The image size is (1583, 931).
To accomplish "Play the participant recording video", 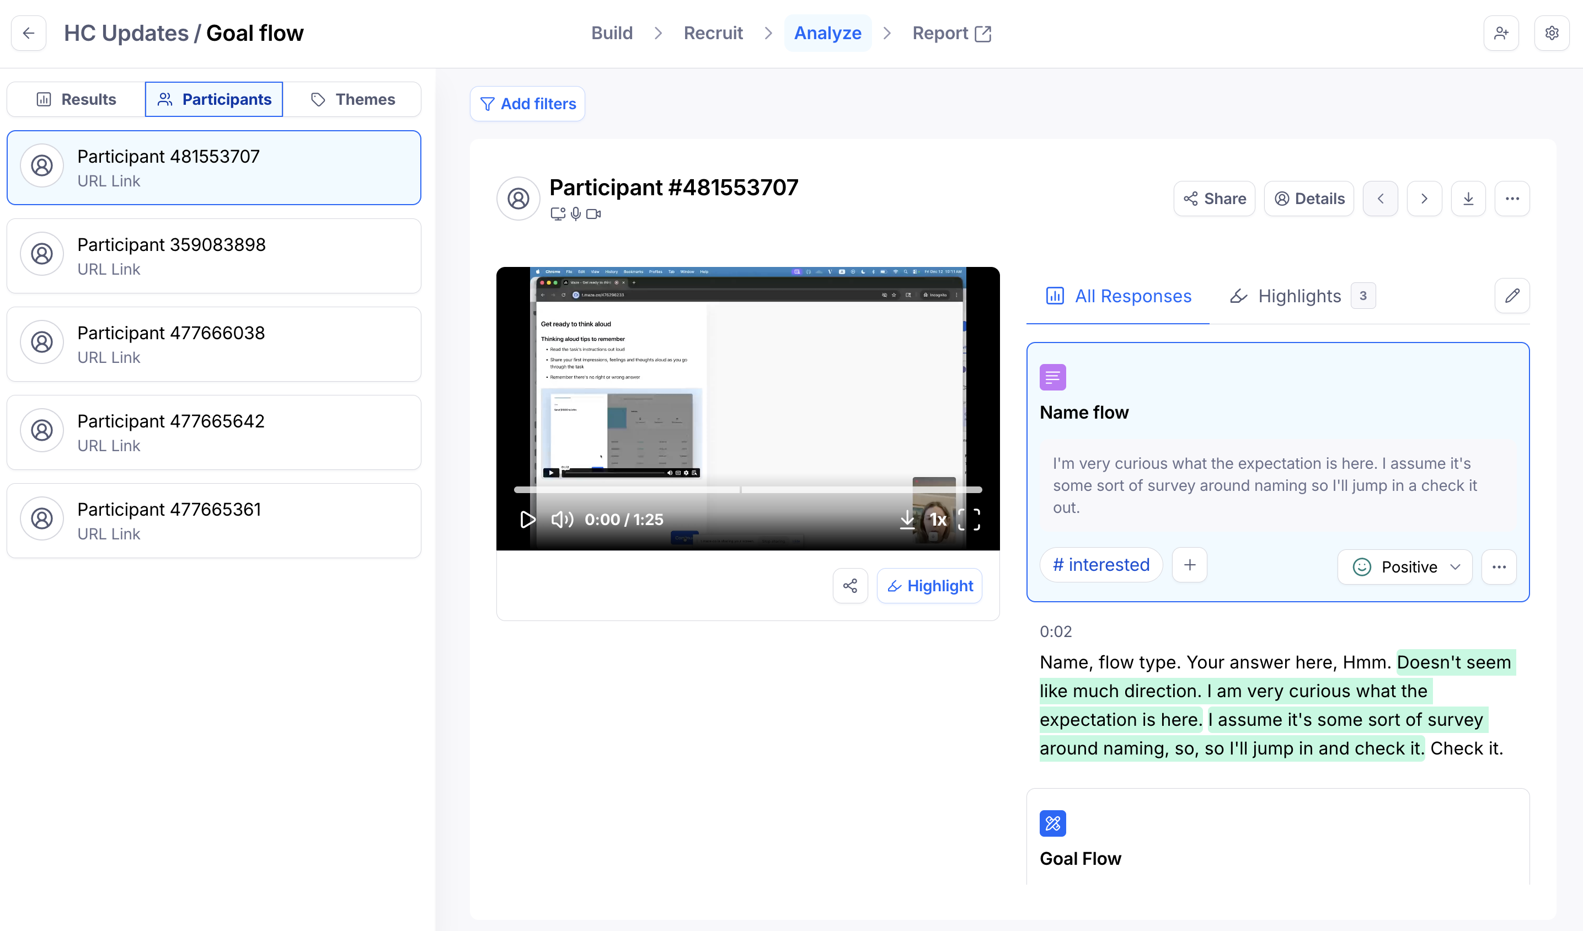I will (x=527, y=520).
